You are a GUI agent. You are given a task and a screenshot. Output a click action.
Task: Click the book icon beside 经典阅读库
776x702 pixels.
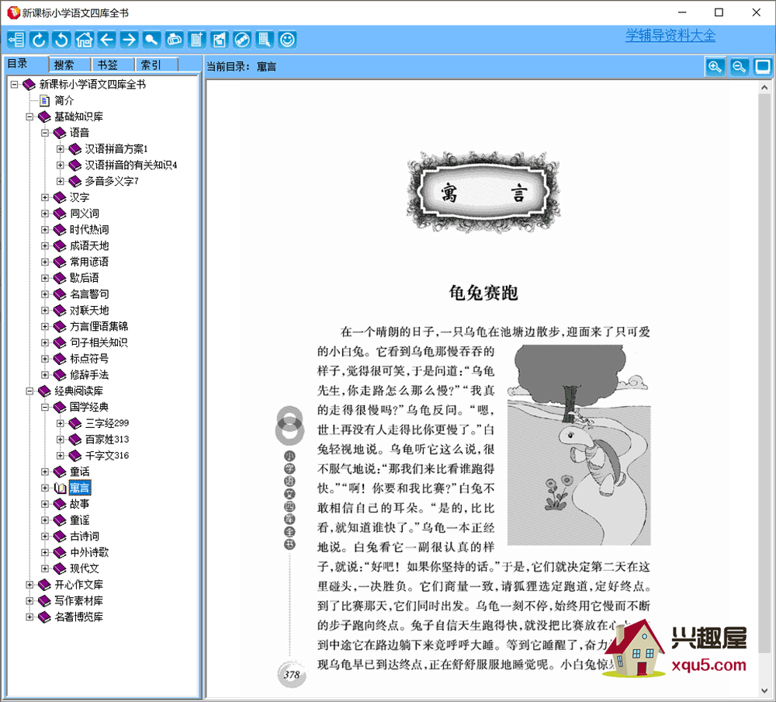coord(44,391)
